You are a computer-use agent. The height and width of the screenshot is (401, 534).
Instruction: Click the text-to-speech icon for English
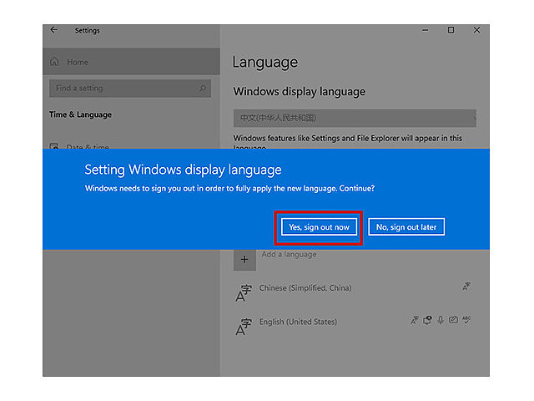[427, 320]
